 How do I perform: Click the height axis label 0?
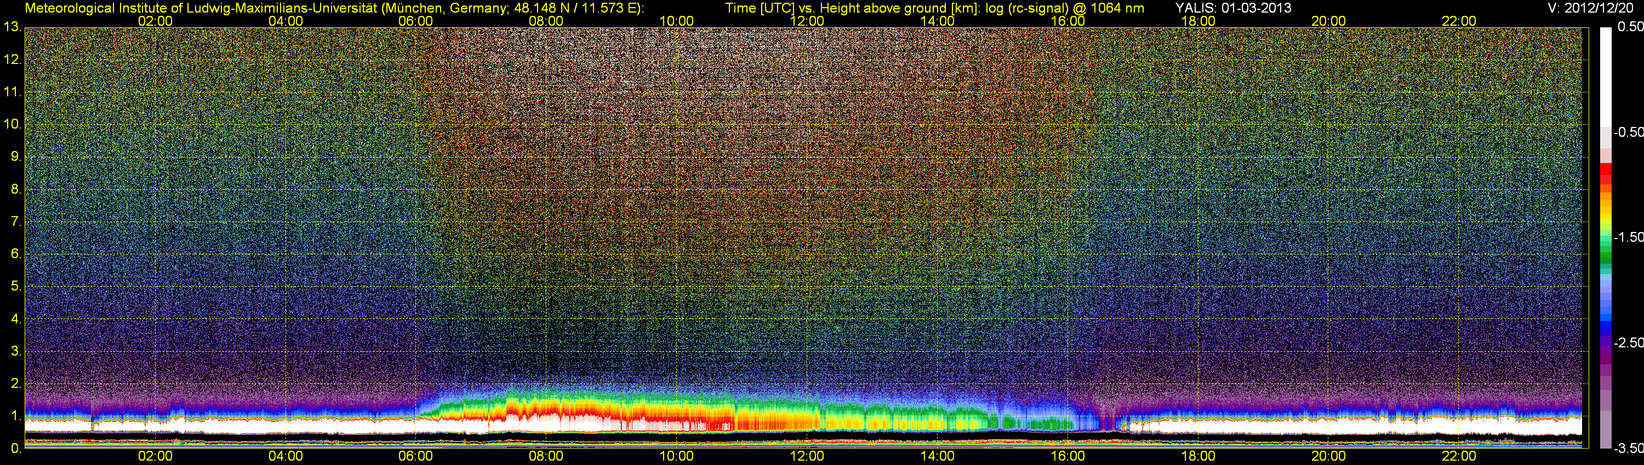(16, 449)
